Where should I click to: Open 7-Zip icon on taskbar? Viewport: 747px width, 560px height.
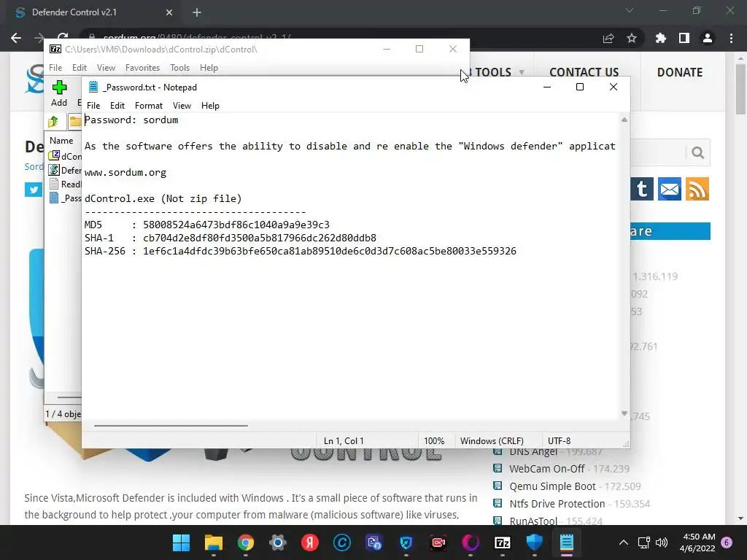503,542
